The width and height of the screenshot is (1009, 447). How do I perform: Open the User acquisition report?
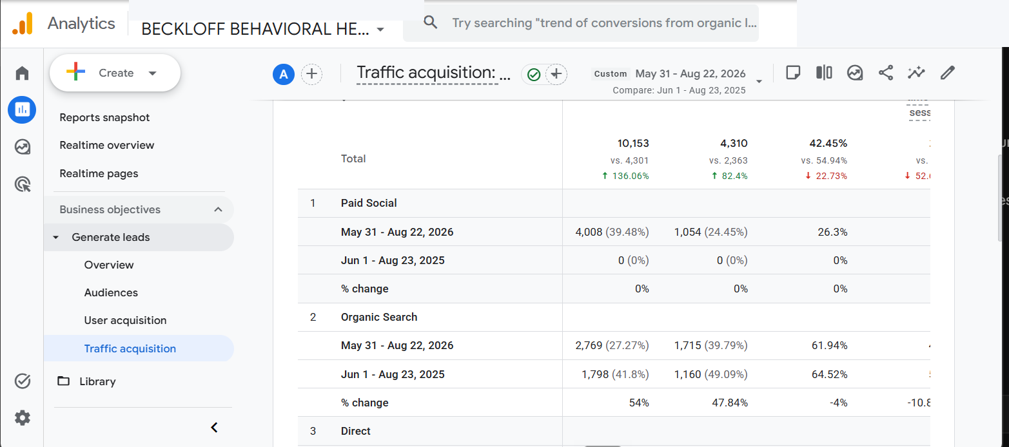coord(125,320)
